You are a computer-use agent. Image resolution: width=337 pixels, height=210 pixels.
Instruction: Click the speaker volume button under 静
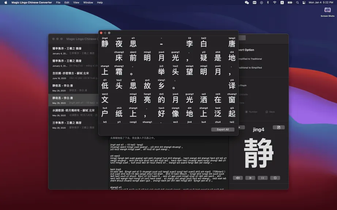click(238, 178)
